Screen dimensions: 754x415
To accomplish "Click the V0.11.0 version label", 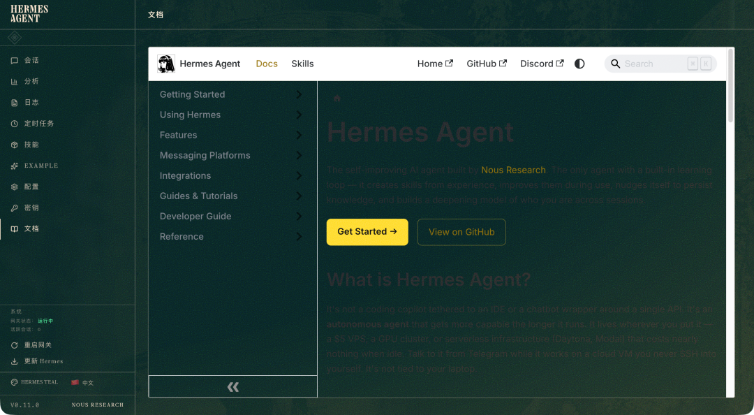I will point(24,405).
